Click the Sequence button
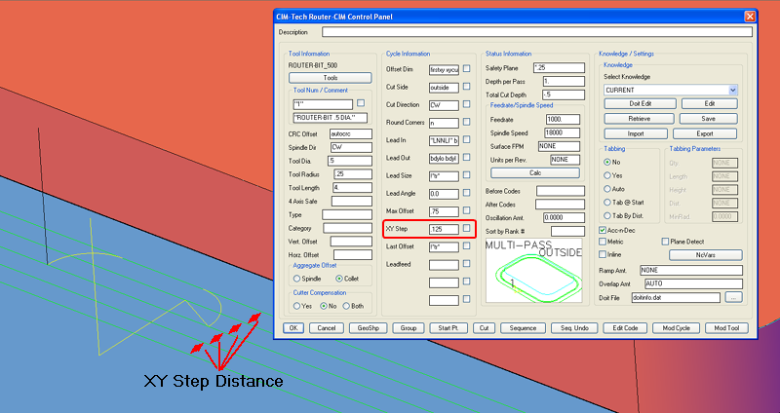The width and height of the screenshot is (780, 413). click(523, 328)
